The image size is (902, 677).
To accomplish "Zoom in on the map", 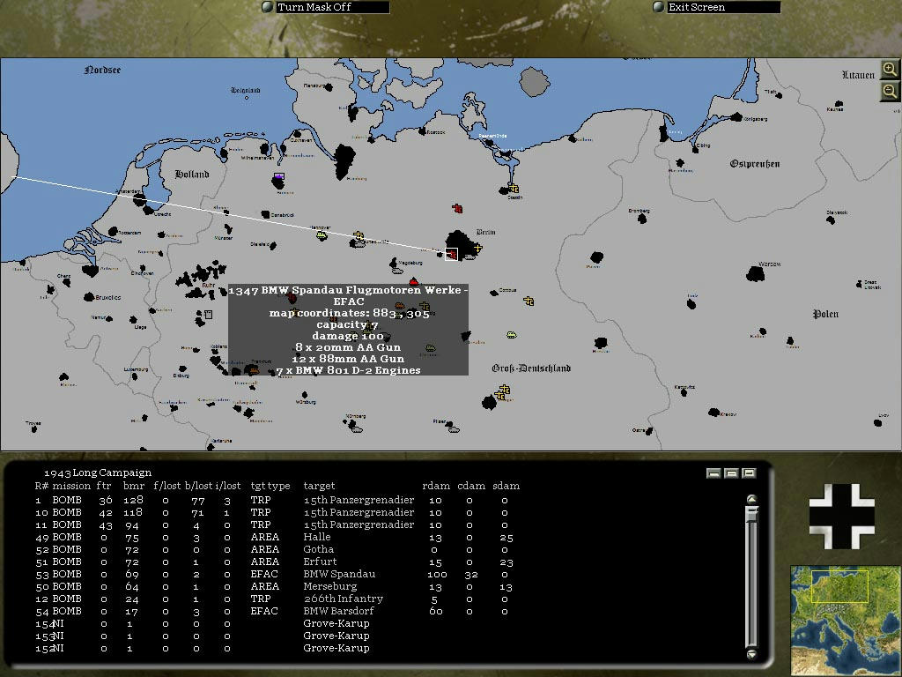I will click(890, 71).
